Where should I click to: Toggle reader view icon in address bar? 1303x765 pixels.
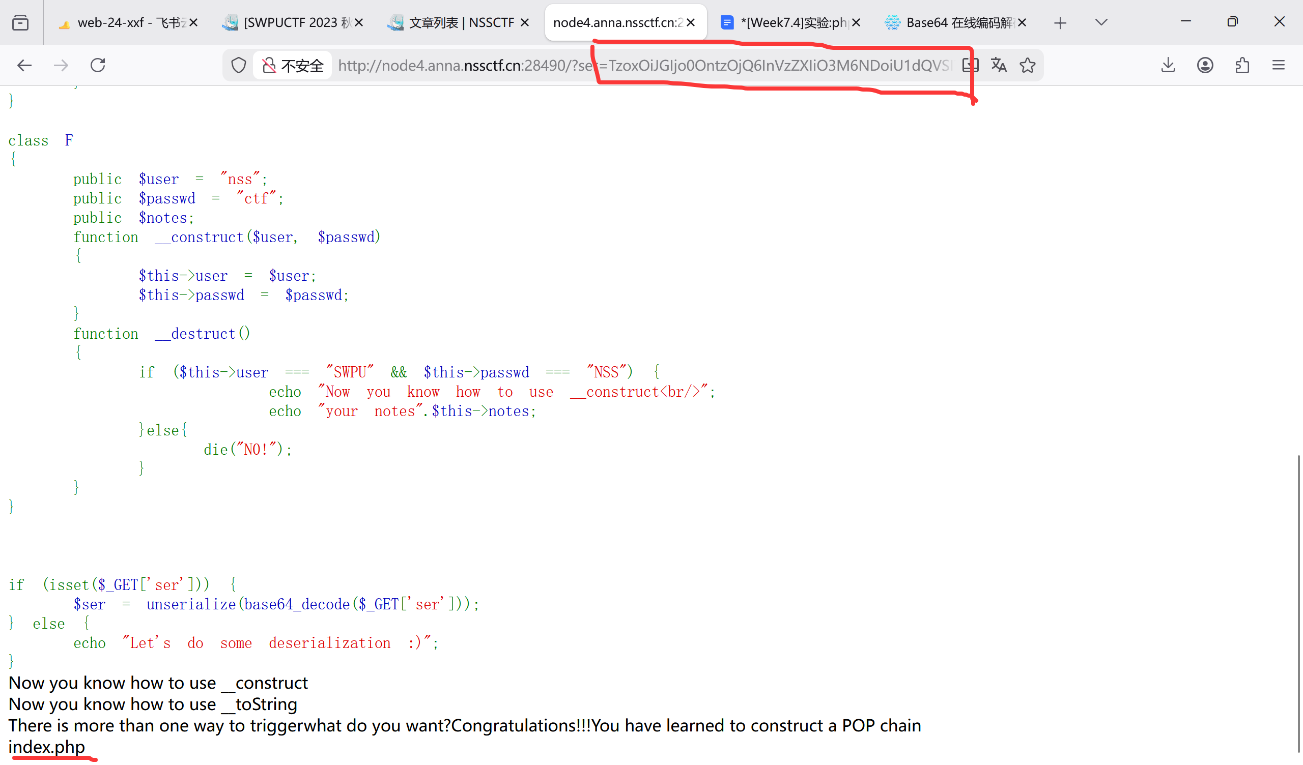[970, 66]
